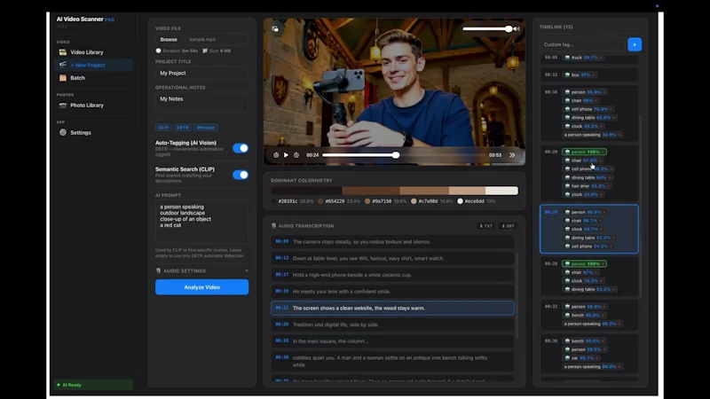Click the sample.mp4 file path field
The height and width of the screenshot is (399, 710).
[216, 39]
